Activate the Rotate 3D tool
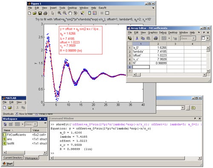Screen dimensions: 213x168 point(75,13)
